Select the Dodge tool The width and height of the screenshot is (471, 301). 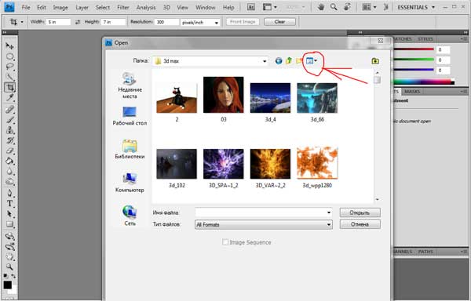[9, 181]
